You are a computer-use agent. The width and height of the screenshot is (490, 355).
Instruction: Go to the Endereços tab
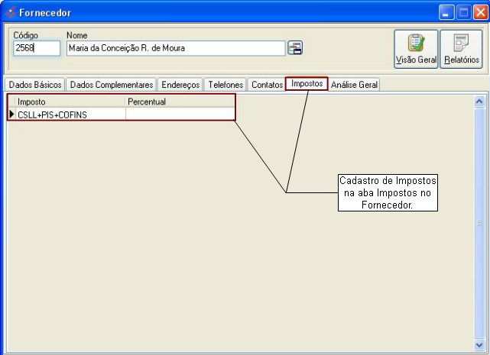(180, 85)
